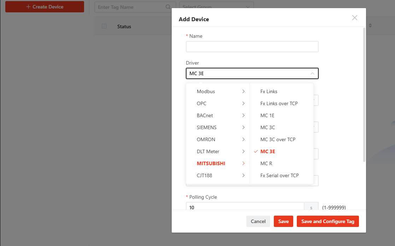Open the Select Group dropdown
395x246 pixels.
[x=216, y=7]
